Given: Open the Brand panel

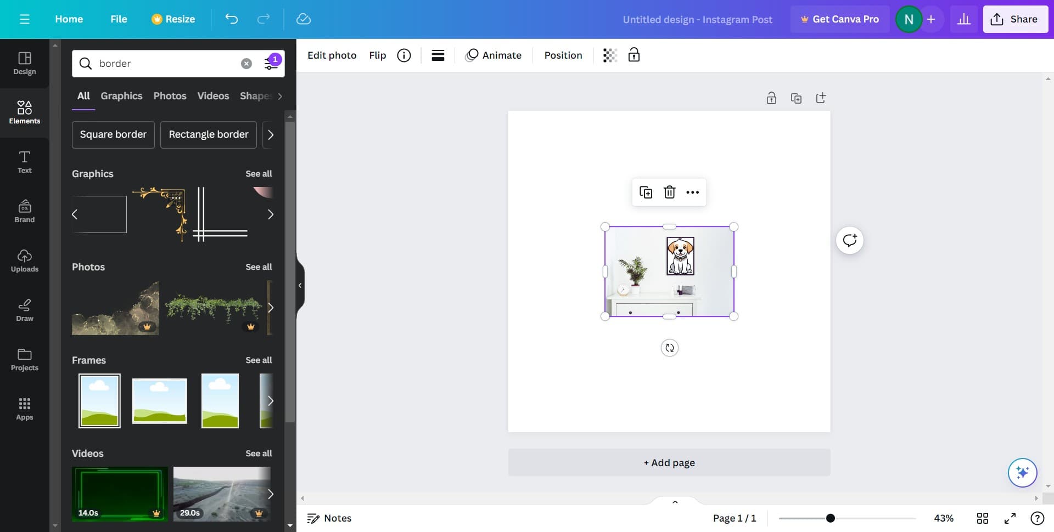Looking at the screenshot, I should pyautogui.click(x=24, y=211).
